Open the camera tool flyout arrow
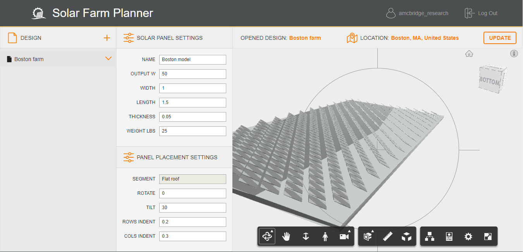 point(350,231)
